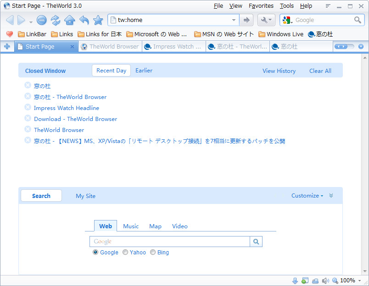Click the zoom magnifier in status bar
Screen dimensions: 369x286
(x=335, y=280)
